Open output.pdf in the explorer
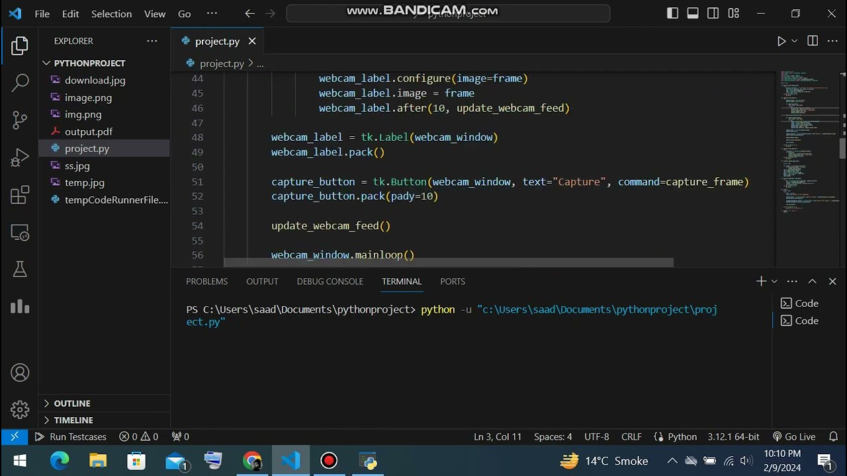 pyautogui.click(x=88, y=132)
